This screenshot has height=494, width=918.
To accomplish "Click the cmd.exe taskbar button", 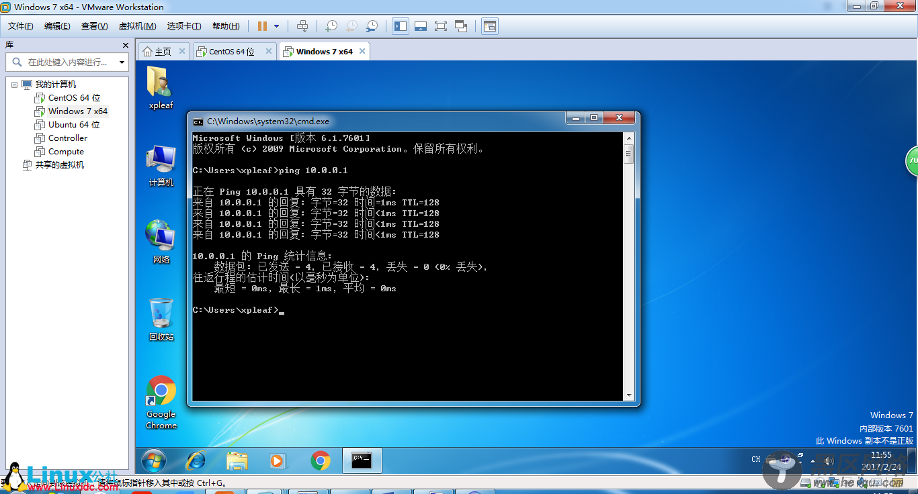I will pos(362,460).
